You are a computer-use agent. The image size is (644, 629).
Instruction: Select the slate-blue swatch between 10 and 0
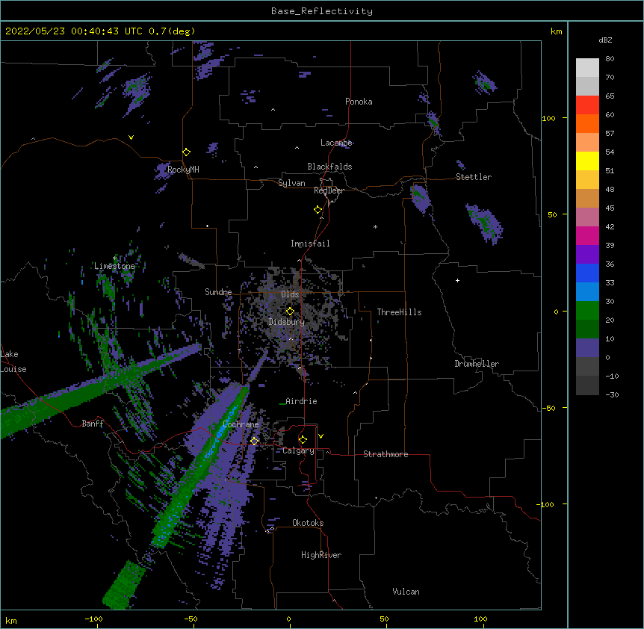click(587, 348)
